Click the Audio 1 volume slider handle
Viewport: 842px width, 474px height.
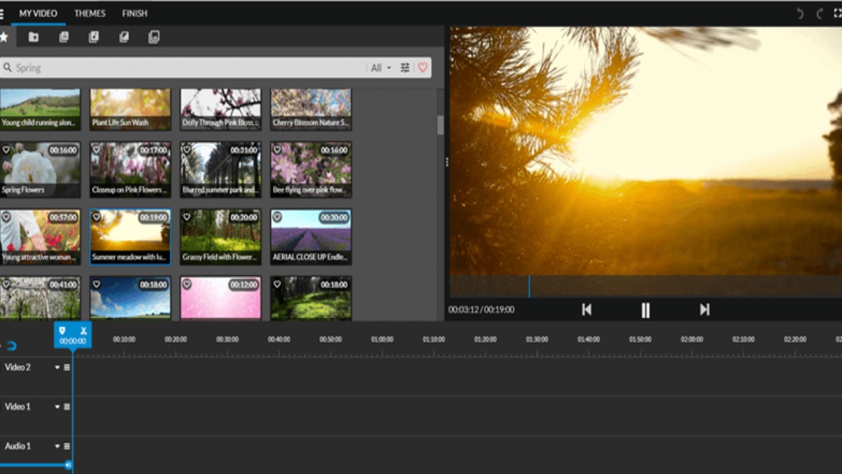click(68, 464)
